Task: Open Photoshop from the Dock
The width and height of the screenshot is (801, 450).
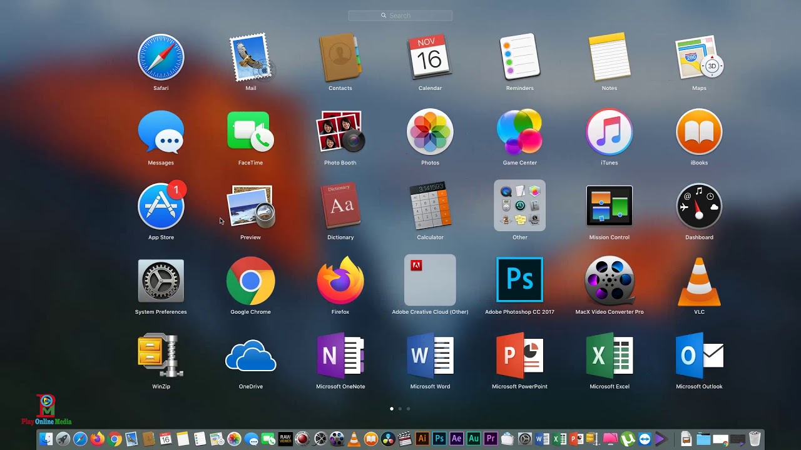Action: (x=439, y=439)
